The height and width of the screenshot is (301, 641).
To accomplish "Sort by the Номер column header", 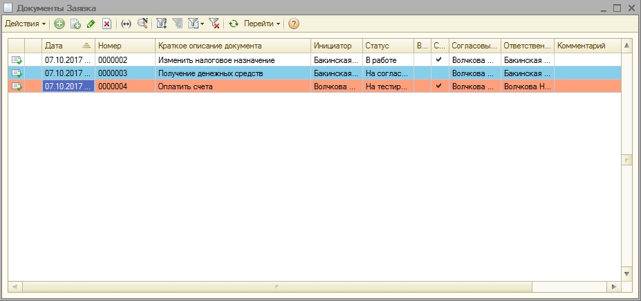I will pyautogui.click(x=124, y=46).
